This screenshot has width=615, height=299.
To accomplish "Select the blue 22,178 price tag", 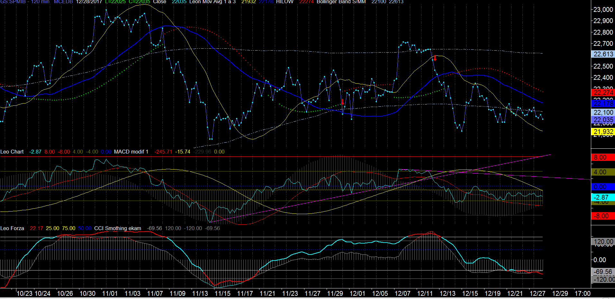I will point(603,104).
